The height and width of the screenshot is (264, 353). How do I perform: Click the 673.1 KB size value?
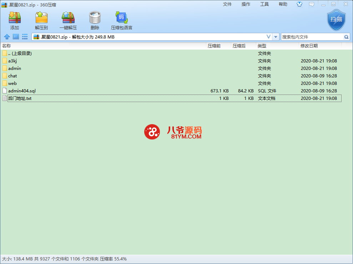click(x=220, y=91)
